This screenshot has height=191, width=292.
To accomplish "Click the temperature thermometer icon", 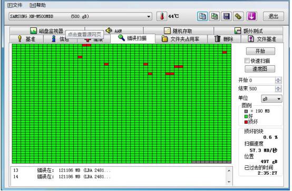I will click(x=162, y=16).
